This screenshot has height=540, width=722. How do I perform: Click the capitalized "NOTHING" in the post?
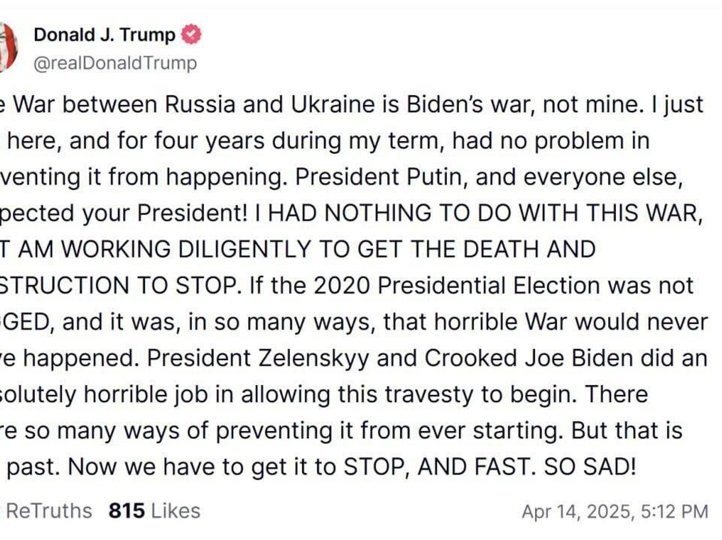pyautogui.click(x=378, y=213)
